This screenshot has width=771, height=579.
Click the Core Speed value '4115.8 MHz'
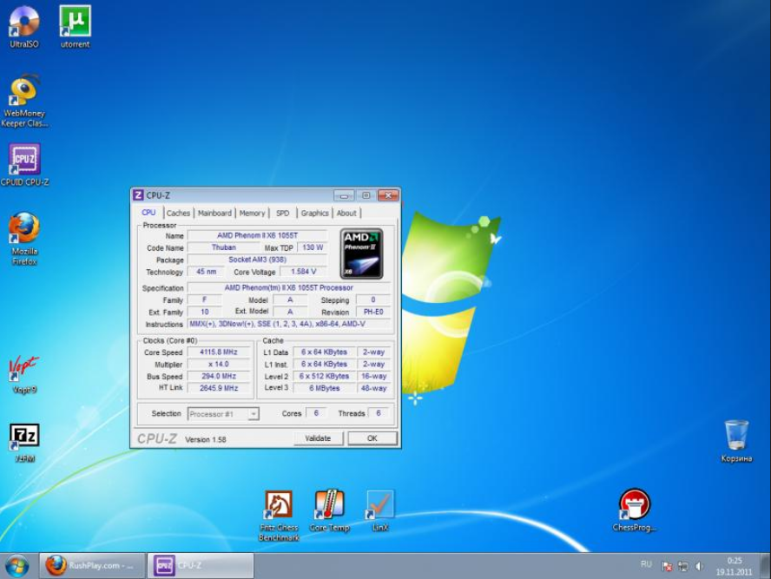pyautogui.click(x=218, y=352)
